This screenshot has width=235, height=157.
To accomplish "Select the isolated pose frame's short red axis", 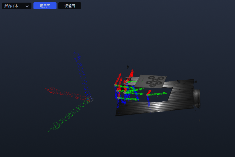I will pyautogui.click(x=148, y=92).
